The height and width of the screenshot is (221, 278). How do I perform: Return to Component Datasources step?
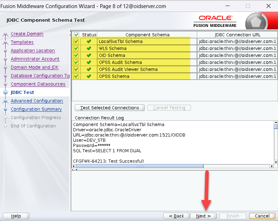38,84
